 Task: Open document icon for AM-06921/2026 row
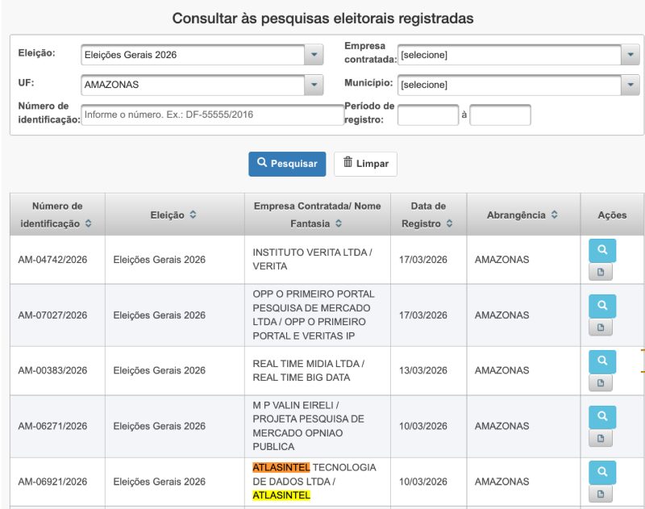coord(600,494)
